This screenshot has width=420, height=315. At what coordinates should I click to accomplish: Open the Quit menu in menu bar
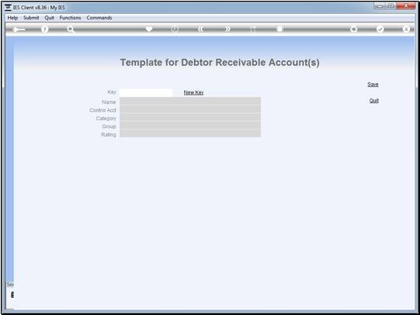tap(49, 18)
